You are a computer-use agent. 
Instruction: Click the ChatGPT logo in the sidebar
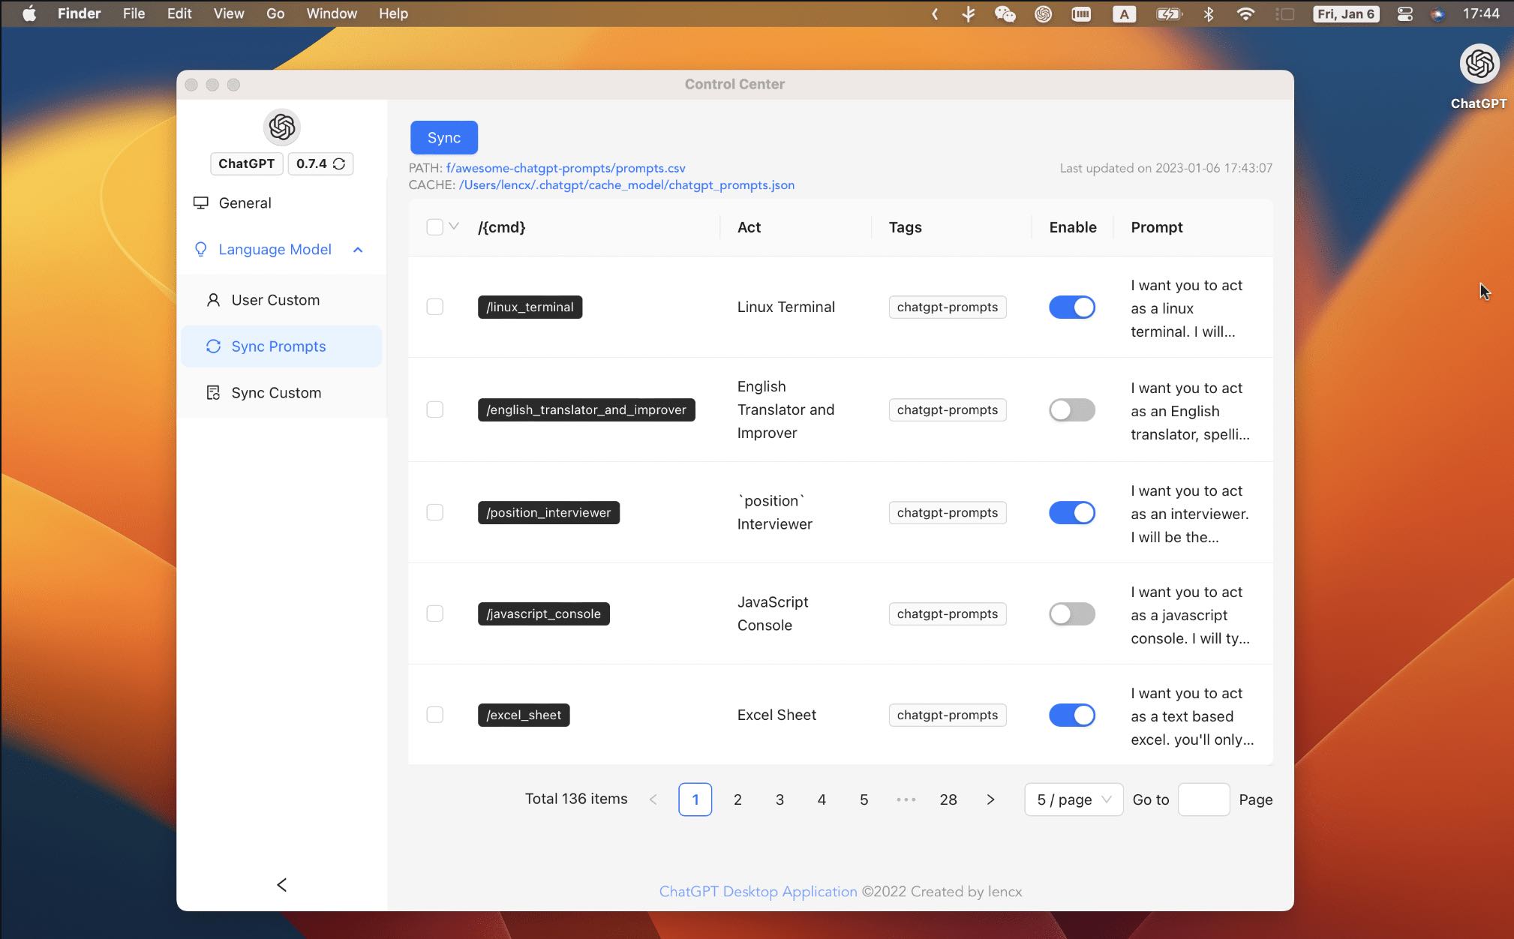tap(282, 127)
